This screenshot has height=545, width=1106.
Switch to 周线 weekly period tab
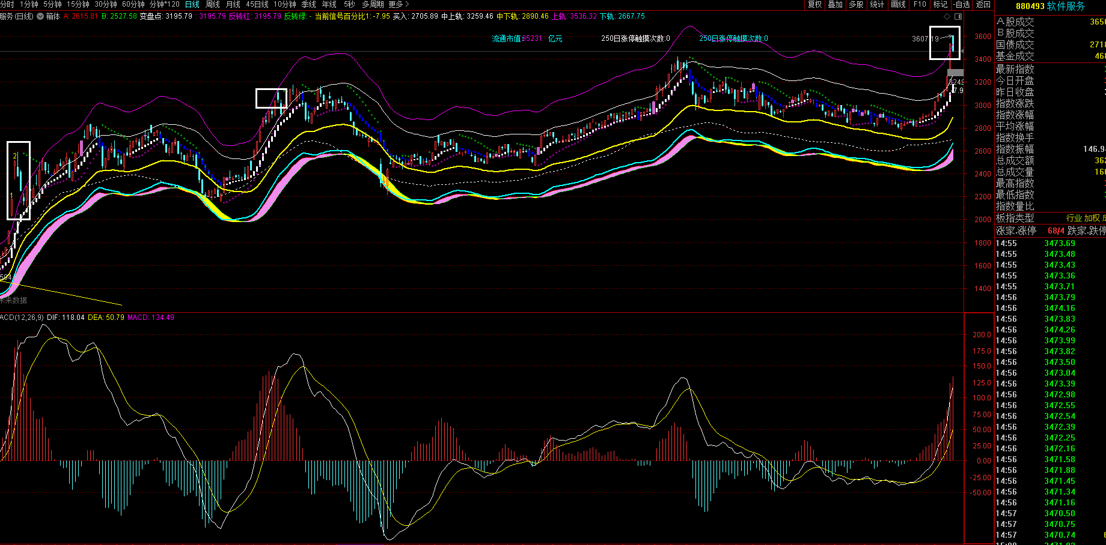[213, 5]
